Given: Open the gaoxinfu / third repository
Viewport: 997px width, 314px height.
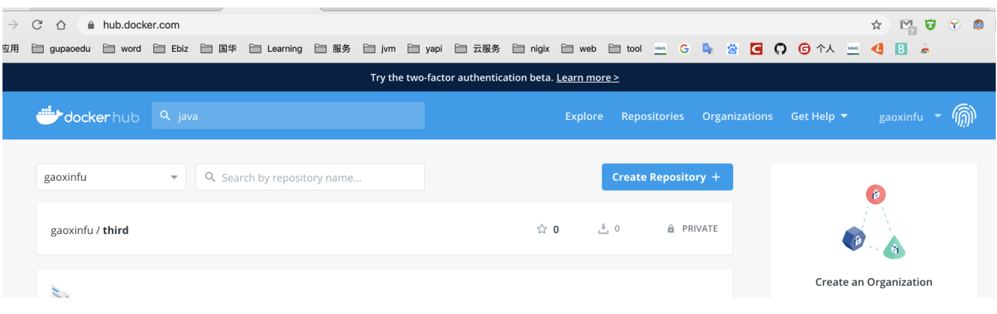Looking at the screenshot, I should pos(89,230).
